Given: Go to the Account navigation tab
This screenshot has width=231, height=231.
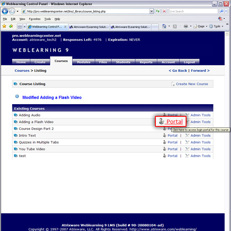Looking at the screenshot, I should coord(168,62).
